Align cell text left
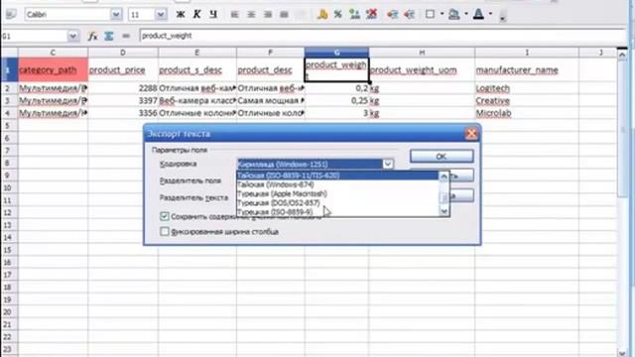 tap(234, 15)
